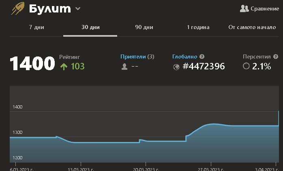The height and width of the screenshot is (171, 283).
Task: Click the 1400 rating value
Action: [32, 63]
